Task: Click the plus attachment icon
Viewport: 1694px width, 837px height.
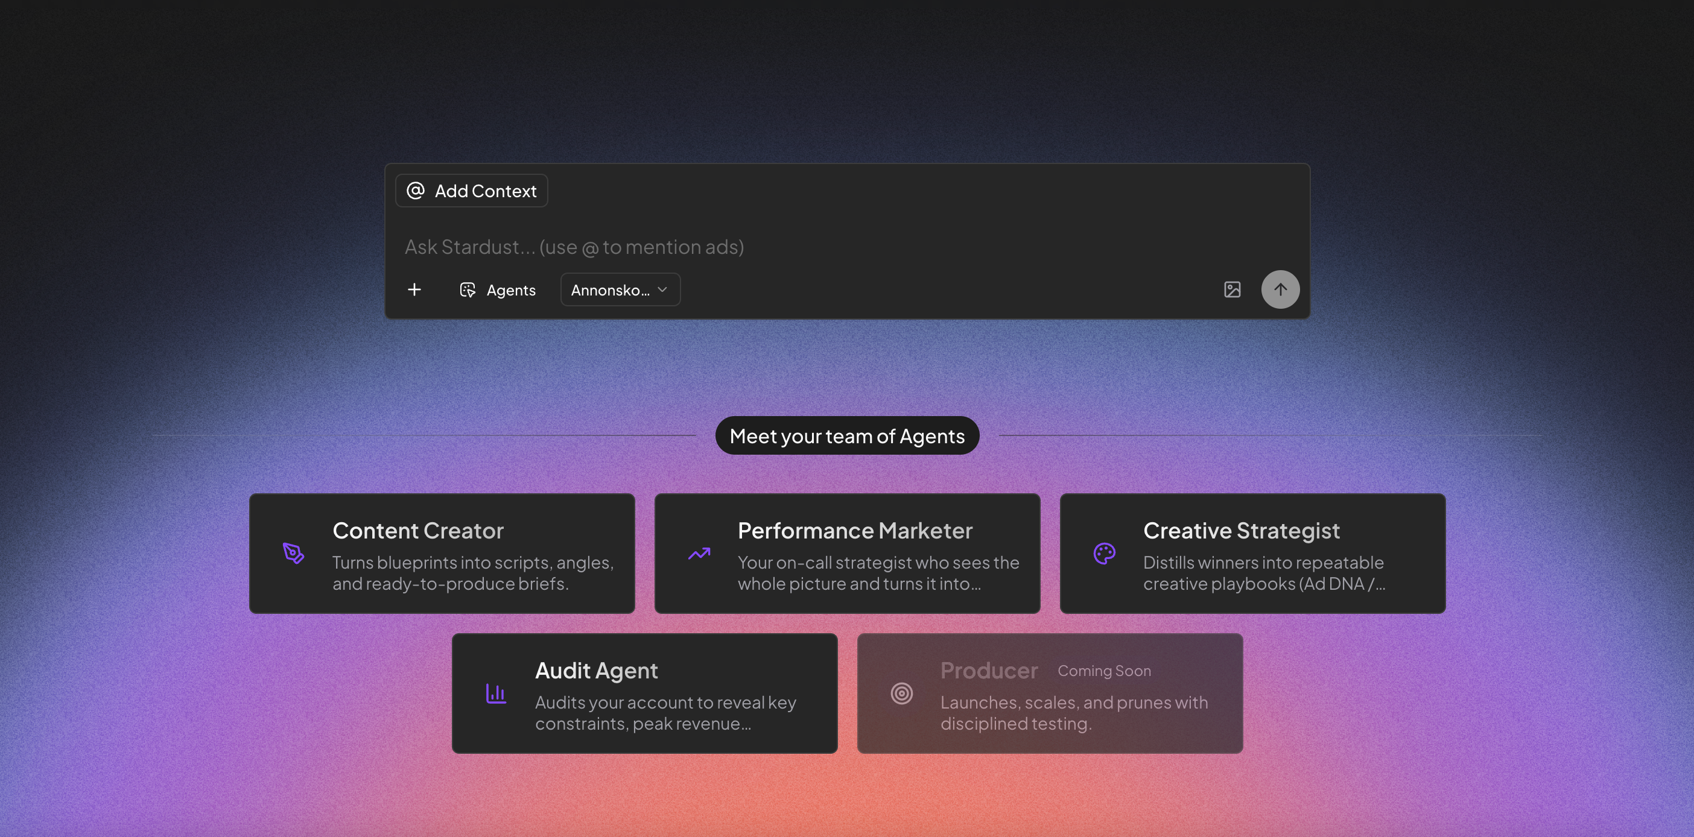Action: pyautogui.click(x=414, y=290)
